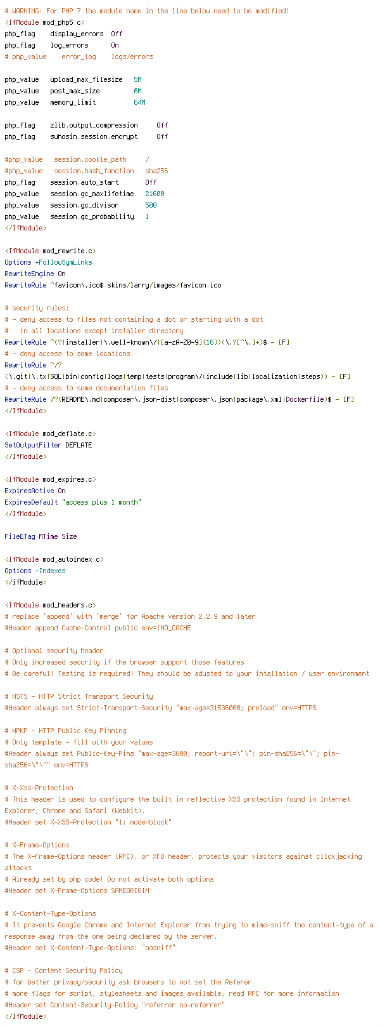Click the 'session.gc_maxlifetime' value 21600
Image resolution: width=380 pixels, height=1027 pixels.
tap(155, 194)
